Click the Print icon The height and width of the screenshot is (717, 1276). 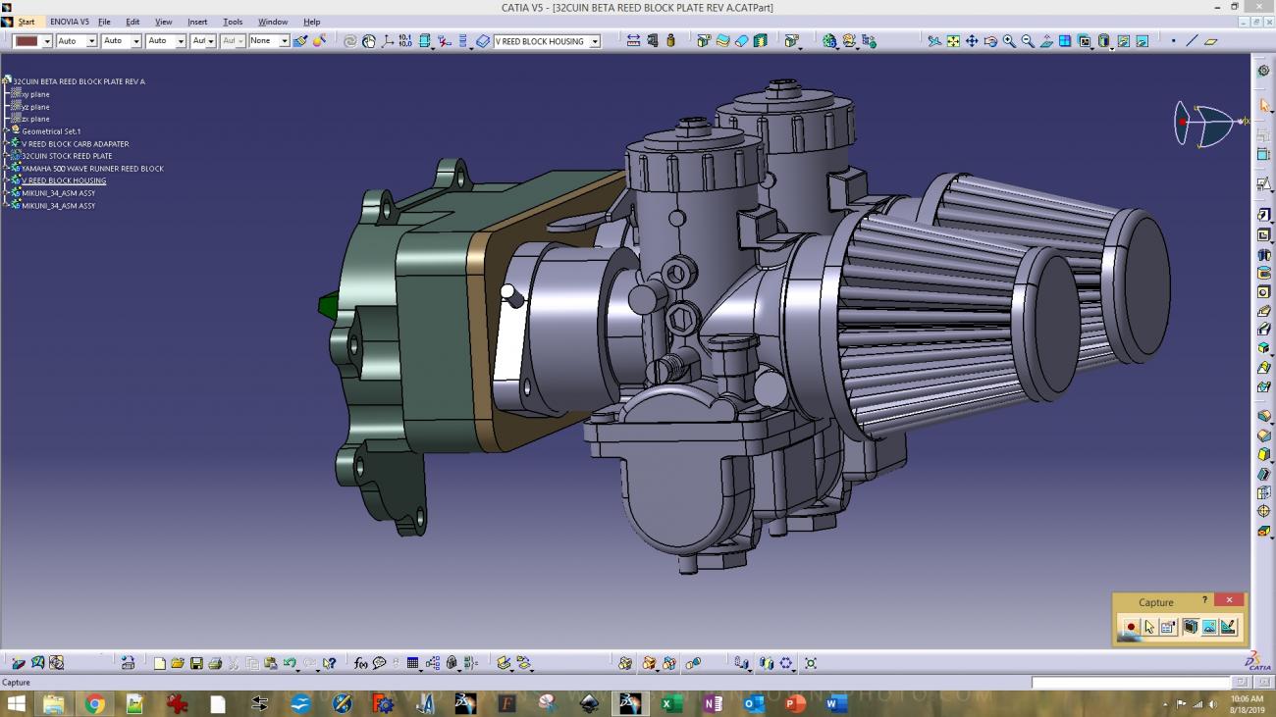215,663
